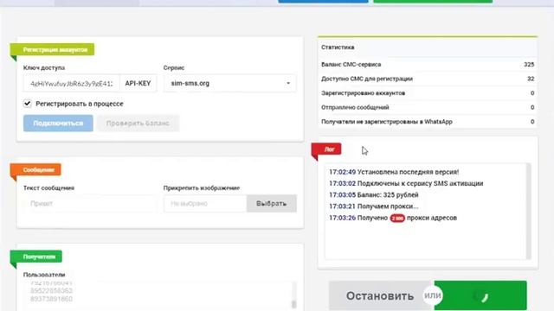Image resolution: width=554 pixels, height=311 pixels.
Task: Click the green button at top edge
Action: point(433,2)
